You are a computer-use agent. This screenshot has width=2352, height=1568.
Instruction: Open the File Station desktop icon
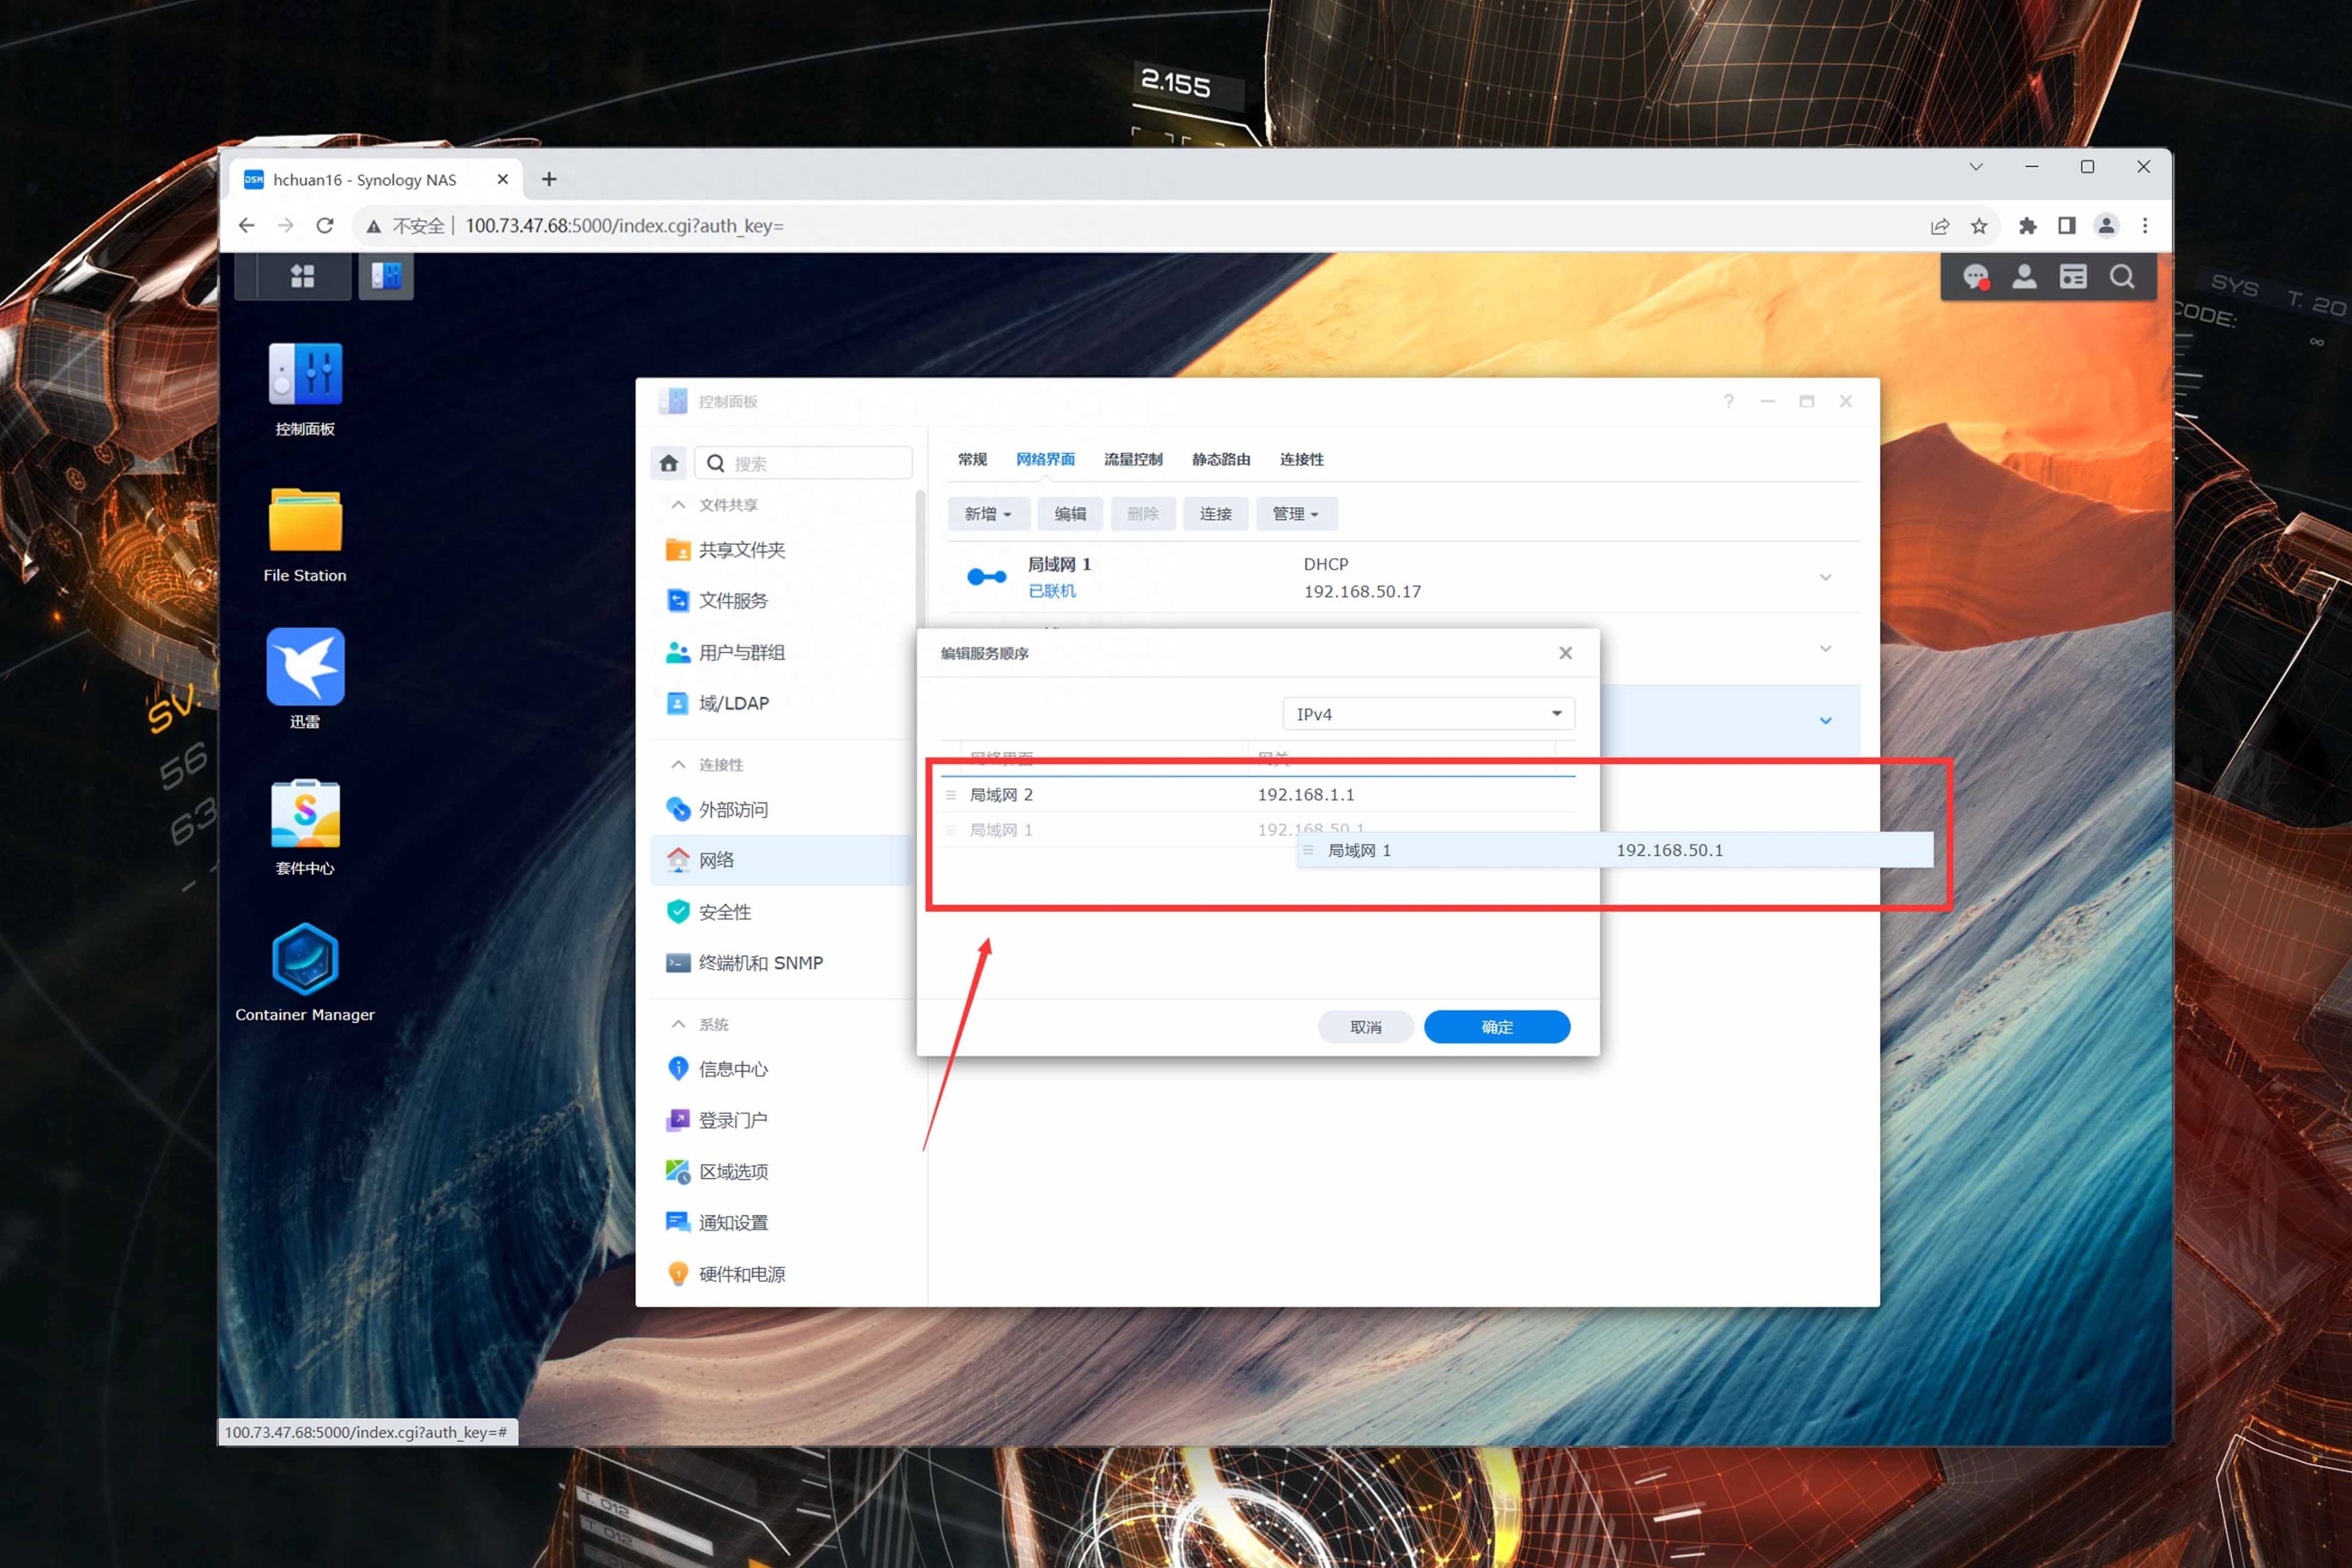[x=305, y=521]
